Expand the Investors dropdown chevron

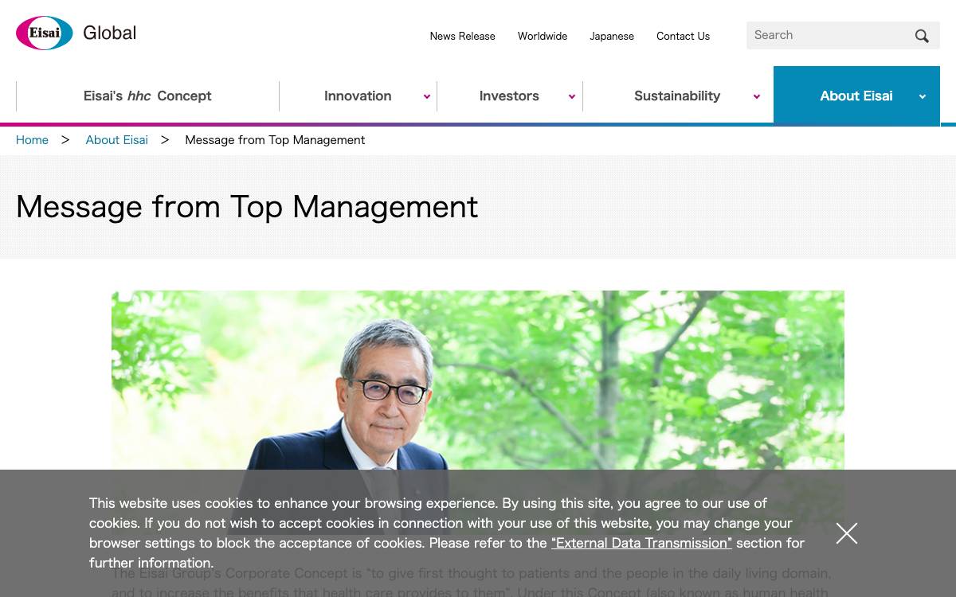coord(572,96)
